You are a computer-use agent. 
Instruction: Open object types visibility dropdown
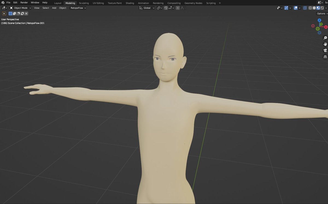pos(280,8)
